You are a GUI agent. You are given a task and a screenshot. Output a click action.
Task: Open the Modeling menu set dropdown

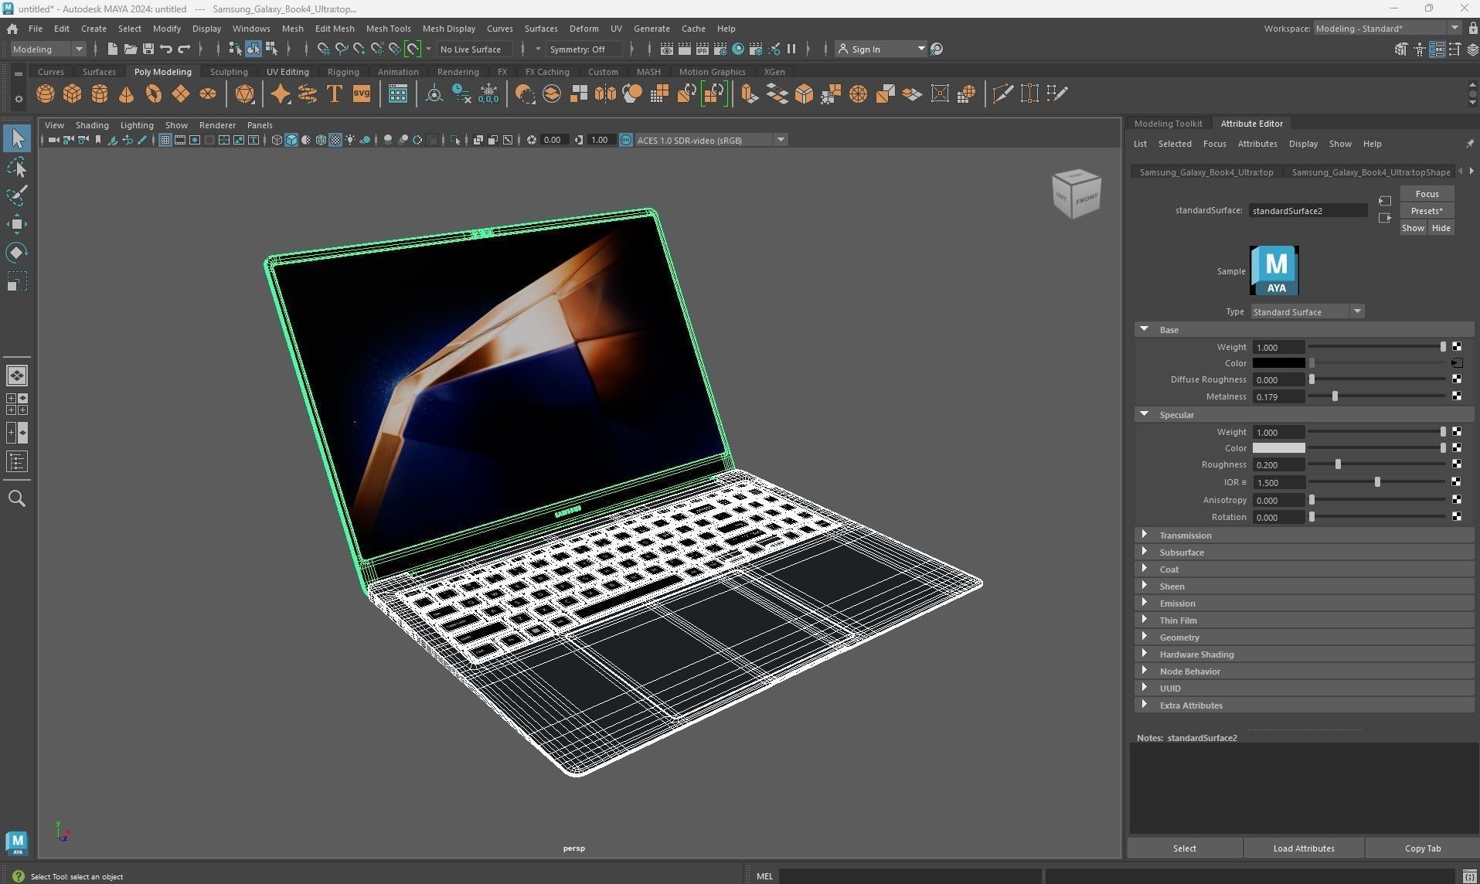48,49
